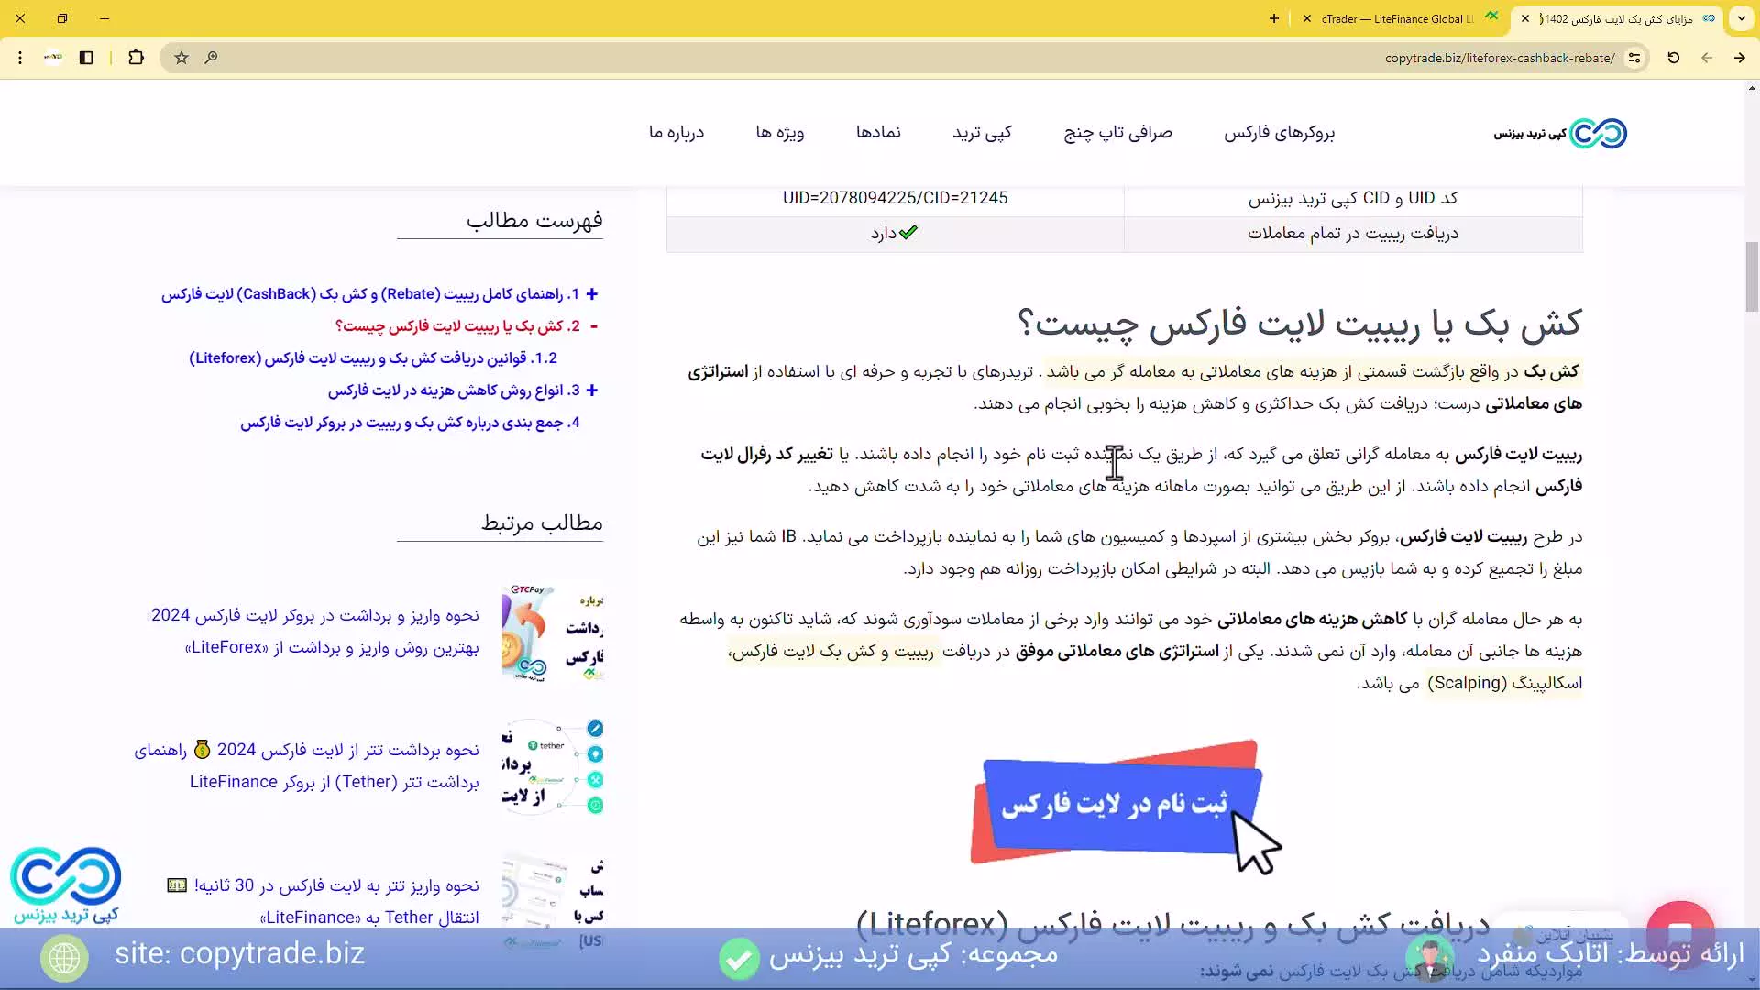Screen dimensions: 1760x990
Task: Reload the current page
Action: coord(1673,58)
